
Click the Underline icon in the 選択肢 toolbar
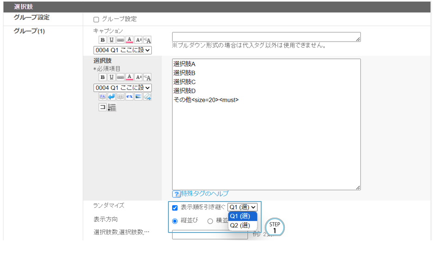click(111, 77)
